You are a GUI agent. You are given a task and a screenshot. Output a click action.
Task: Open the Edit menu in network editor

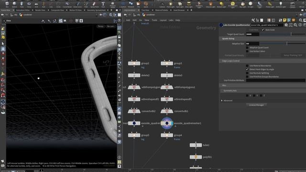pyautogui.click(x=135, y=20)
